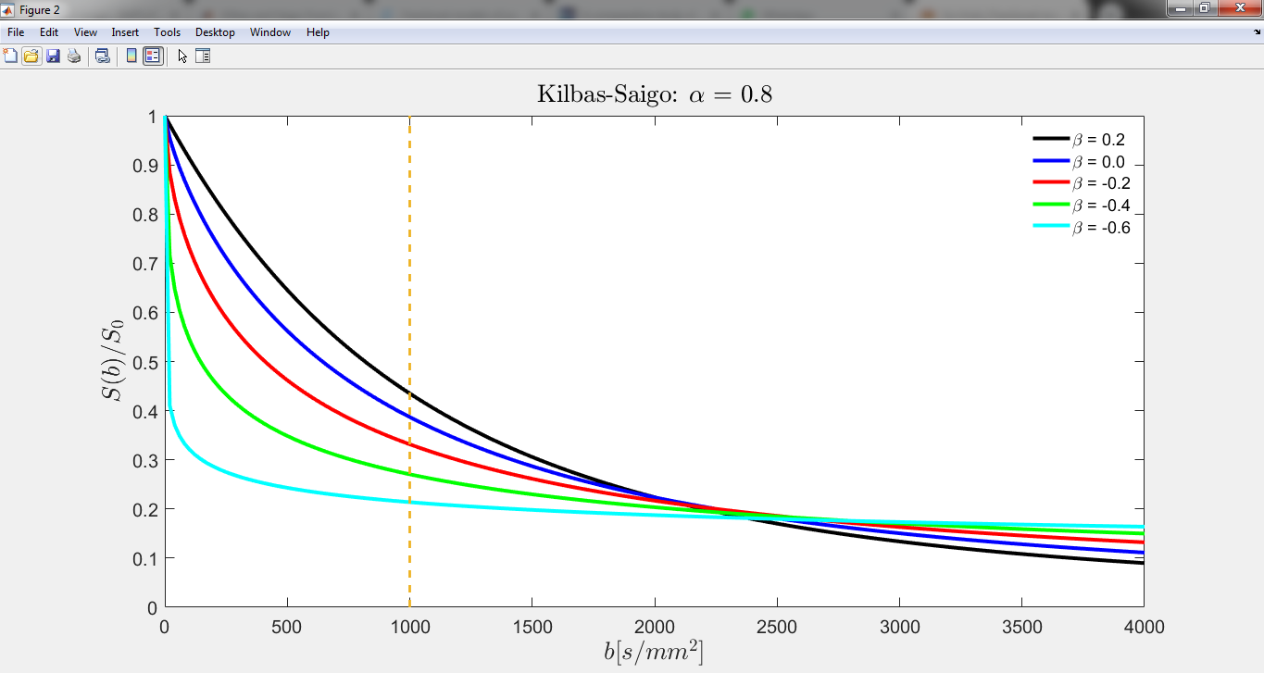Insert a colorbar from the toolbar

point(131,56)
